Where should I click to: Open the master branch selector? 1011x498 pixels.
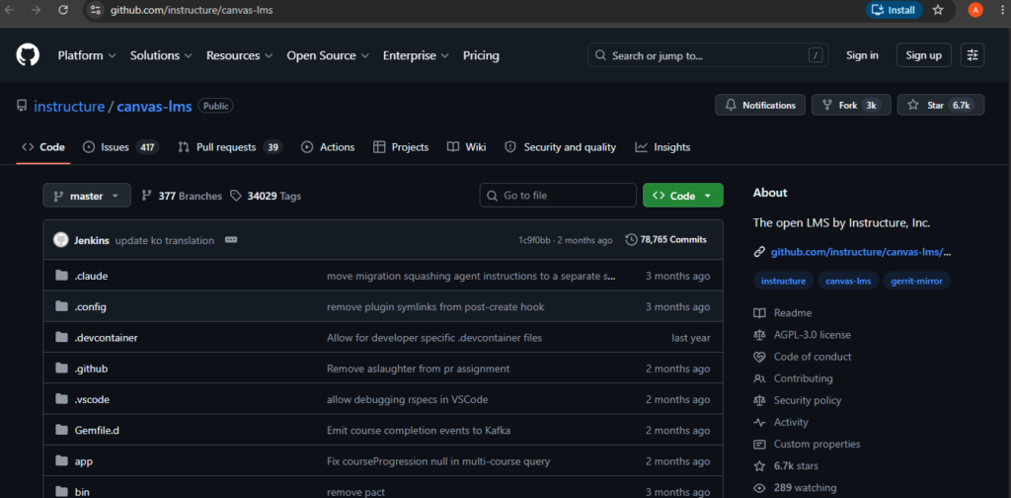tap(87, 196)
